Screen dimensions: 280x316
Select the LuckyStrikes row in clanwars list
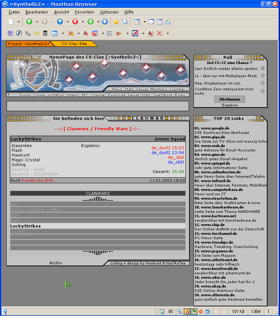(98, 226)
